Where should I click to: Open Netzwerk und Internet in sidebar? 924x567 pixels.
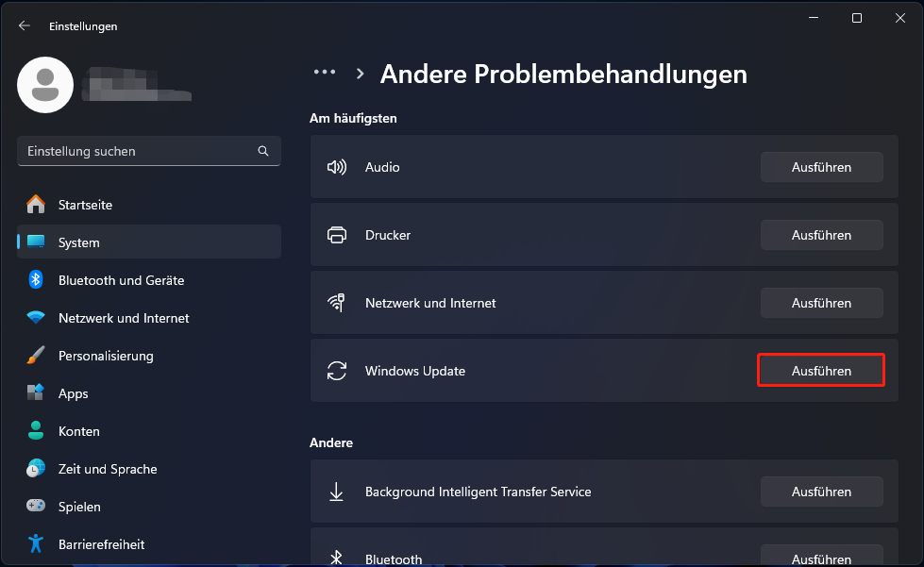coord(149,318)
